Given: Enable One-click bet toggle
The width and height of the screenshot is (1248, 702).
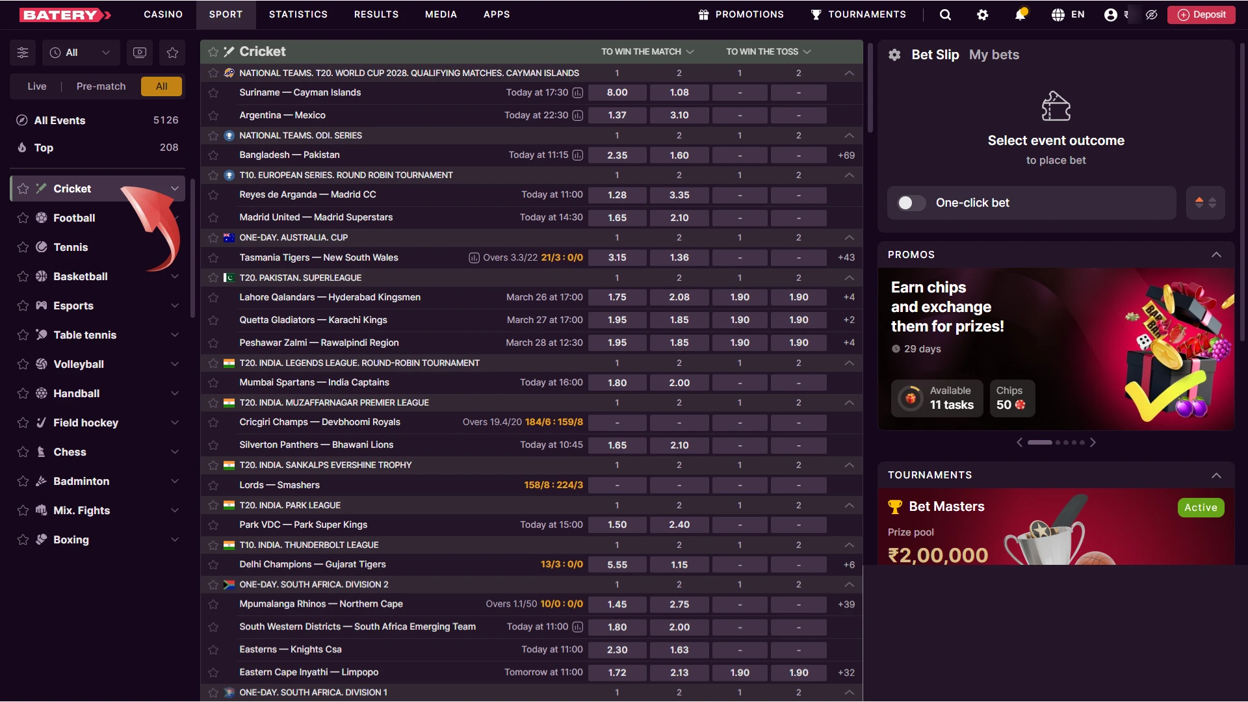Looking at the screenshot, I should tap(910, 203).
